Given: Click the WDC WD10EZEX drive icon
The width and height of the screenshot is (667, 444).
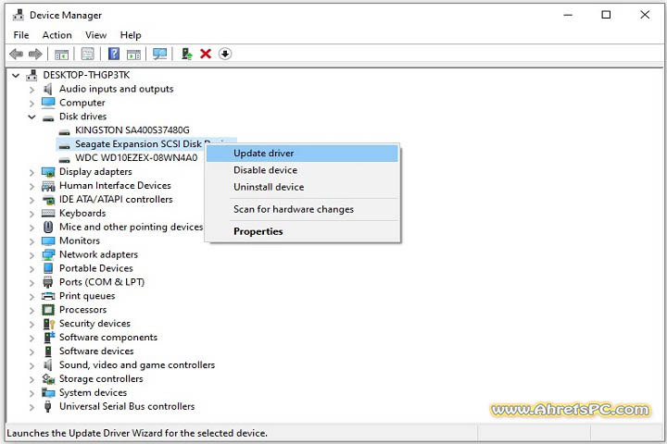Looking at the screenshot, I should tap(64, 159).
